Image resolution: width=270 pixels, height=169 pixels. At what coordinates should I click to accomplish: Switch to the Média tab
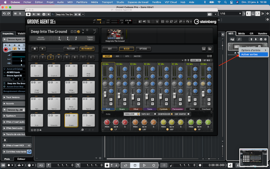(x=241, y=33)
